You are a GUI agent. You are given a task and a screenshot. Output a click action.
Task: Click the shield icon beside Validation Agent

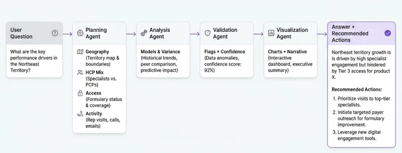click(x=208, y=33)
